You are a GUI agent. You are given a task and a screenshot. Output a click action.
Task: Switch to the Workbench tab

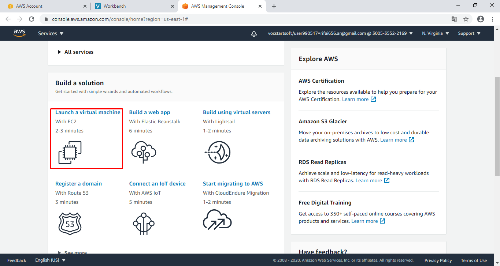point(134,6)
